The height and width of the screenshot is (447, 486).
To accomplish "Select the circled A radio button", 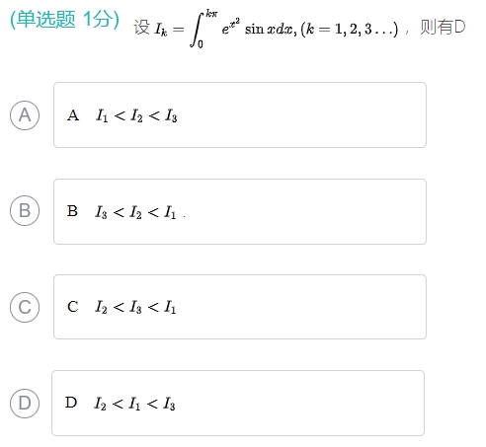I will 25,115.
